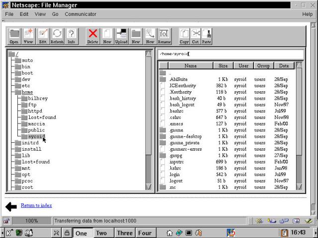The image size is (318, 238).
Task: Open the Go menu
Action: [x=55, y=14]
